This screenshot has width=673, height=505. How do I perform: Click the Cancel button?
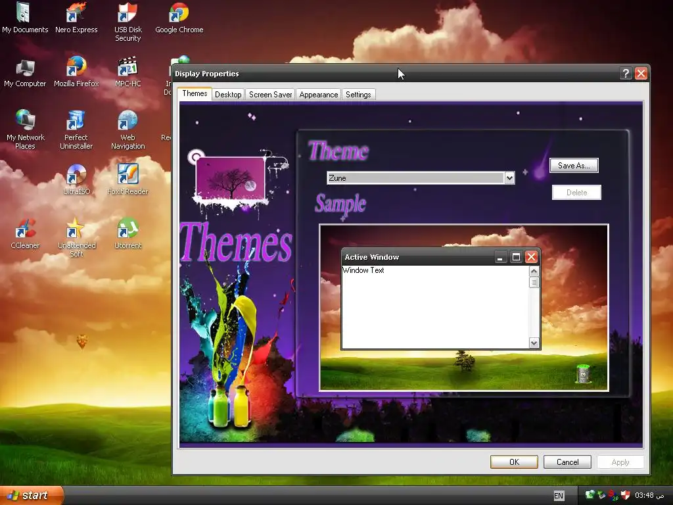567,462
